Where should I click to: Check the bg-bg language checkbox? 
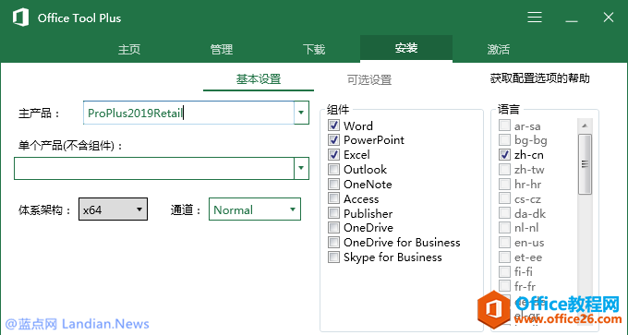point(504,139)
